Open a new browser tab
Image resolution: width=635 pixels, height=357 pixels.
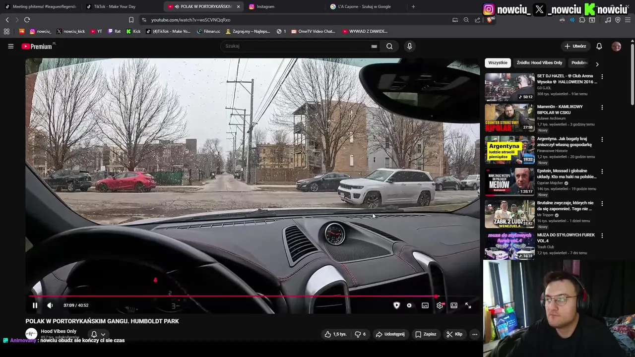(x=413, y=6)
